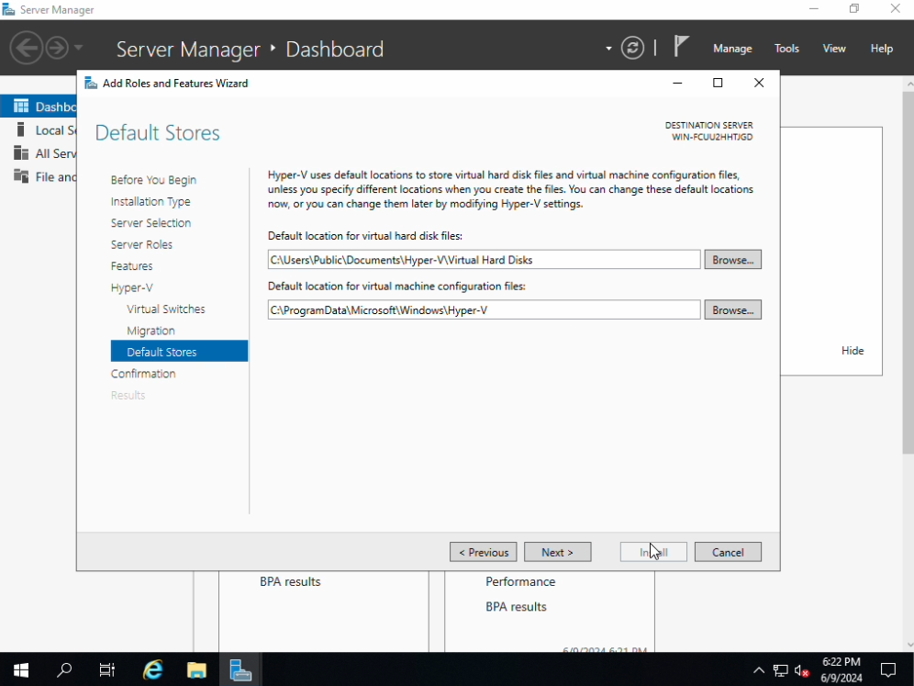
Task: Click Next to continue the wizard
Action: coord(557,552)
